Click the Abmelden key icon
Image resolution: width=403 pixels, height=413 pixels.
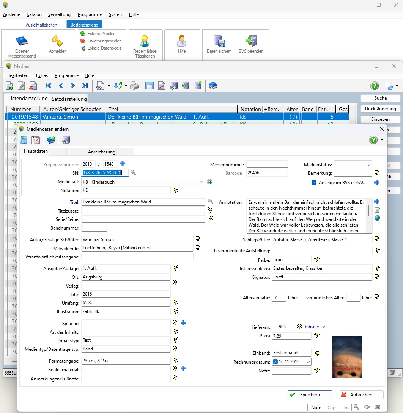click(x=58, y=41)
